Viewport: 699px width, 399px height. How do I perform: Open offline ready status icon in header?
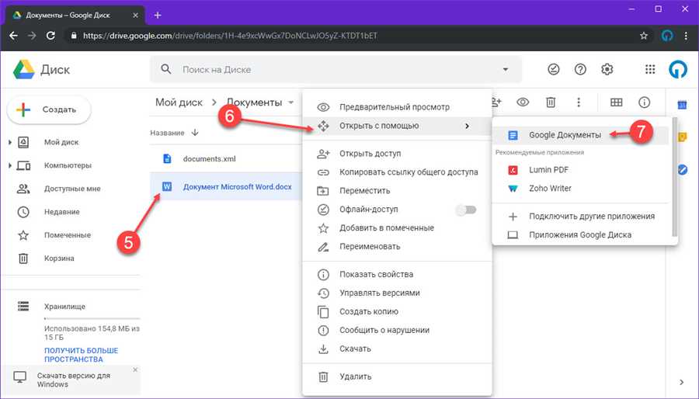tap(553, 69)
